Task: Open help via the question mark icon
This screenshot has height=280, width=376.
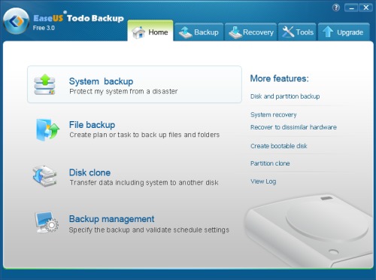Action: point(336,8)
